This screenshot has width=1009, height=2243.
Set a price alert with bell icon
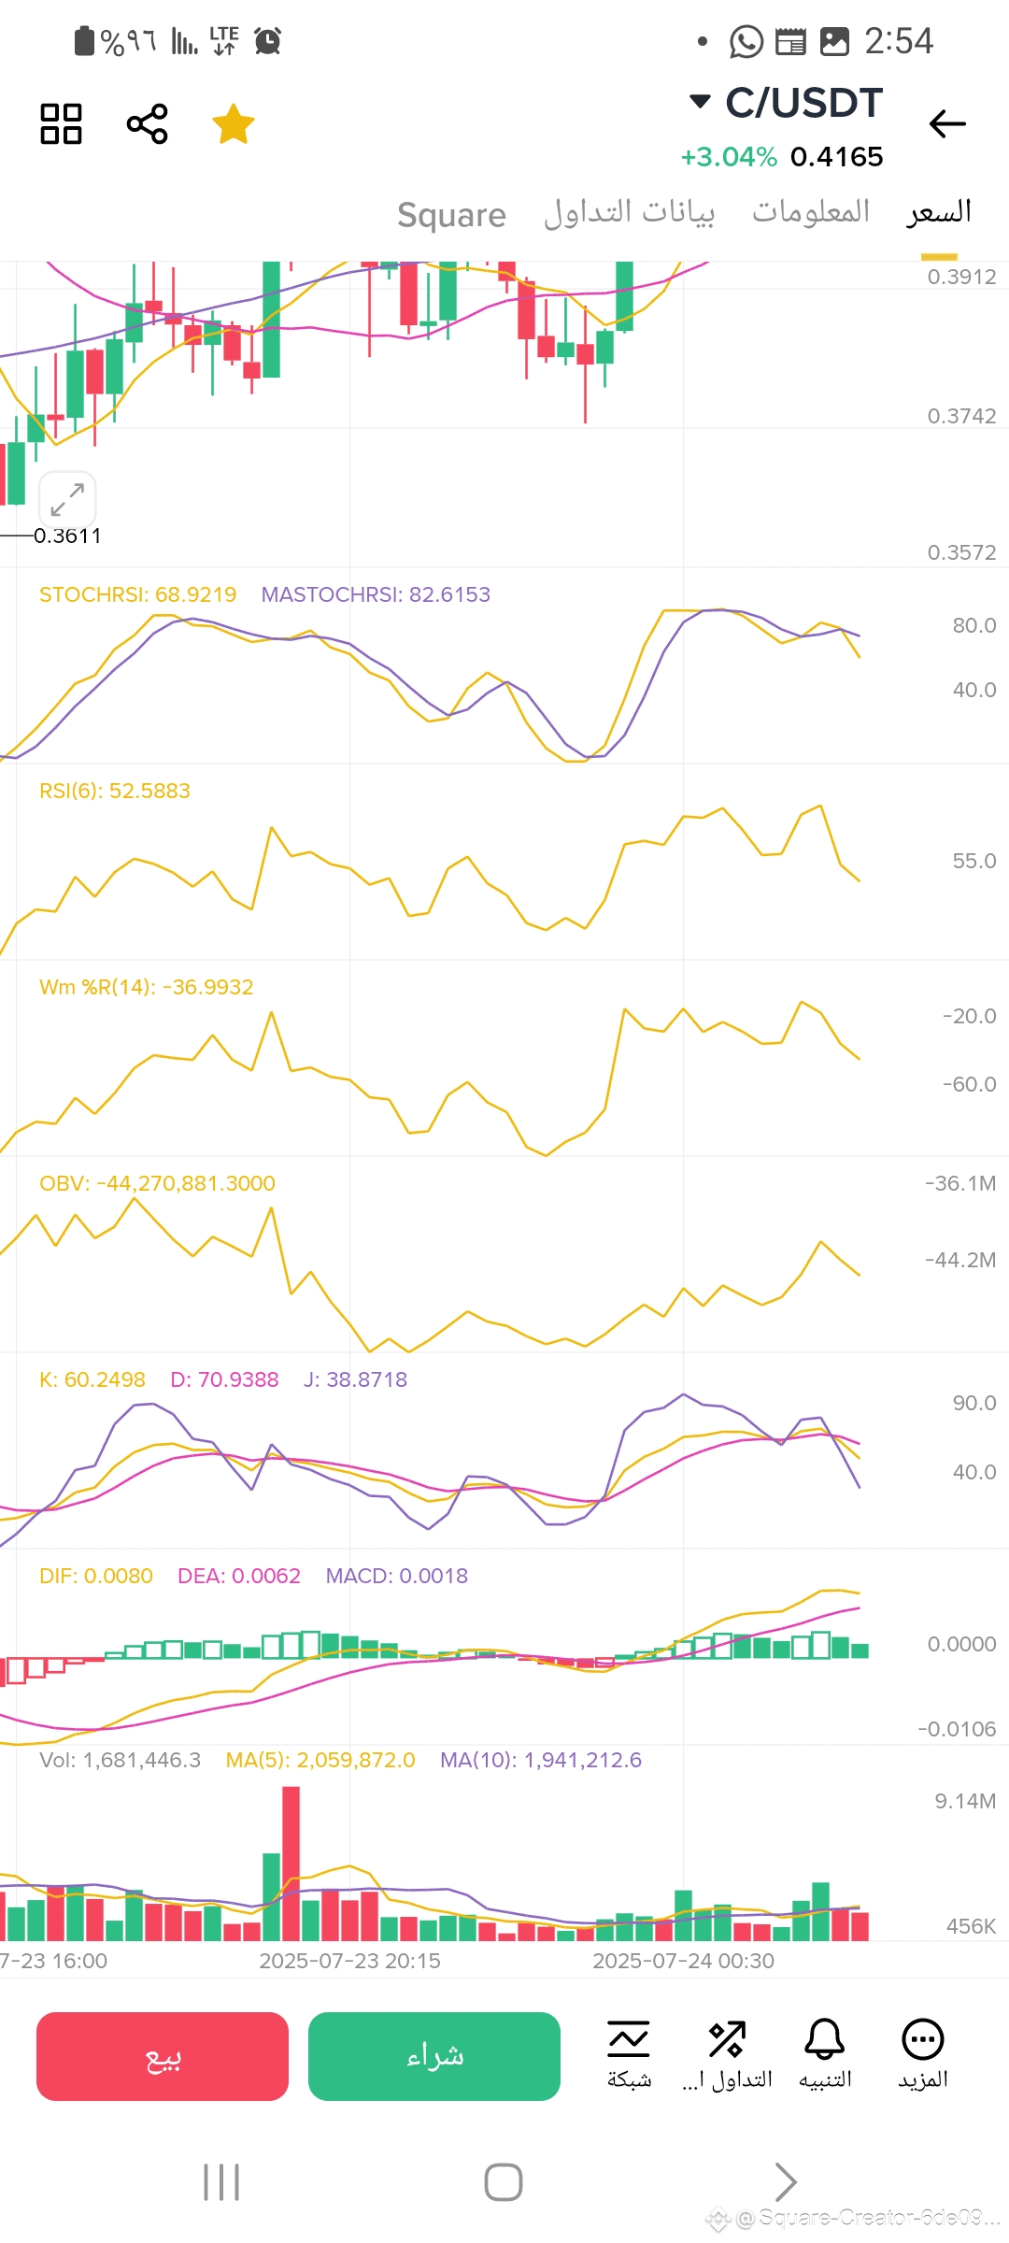(825, 2054)
